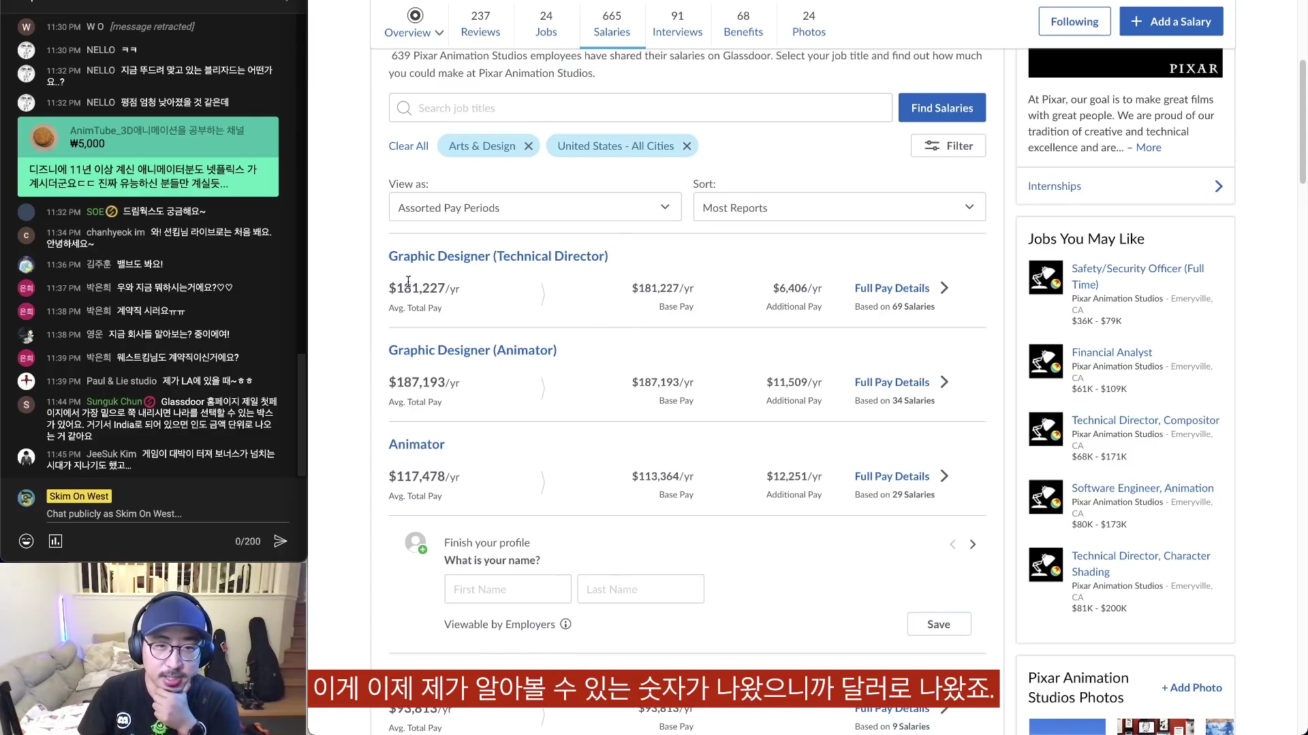Screen dimensions: 1308x735
Task: Click the filter sliders icon
Action: tap(931, 146)
